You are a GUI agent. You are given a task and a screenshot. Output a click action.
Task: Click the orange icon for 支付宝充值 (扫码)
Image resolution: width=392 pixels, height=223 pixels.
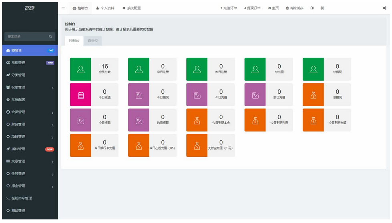[197, 146]
